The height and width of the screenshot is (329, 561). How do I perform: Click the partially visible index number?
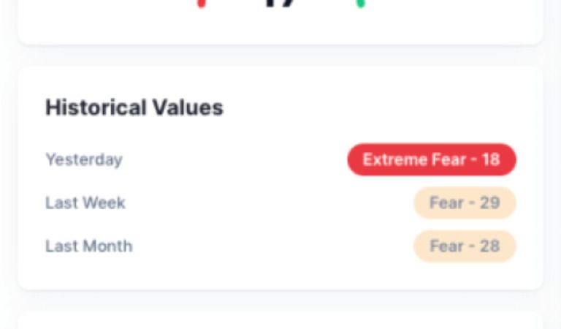pos(280,3)
